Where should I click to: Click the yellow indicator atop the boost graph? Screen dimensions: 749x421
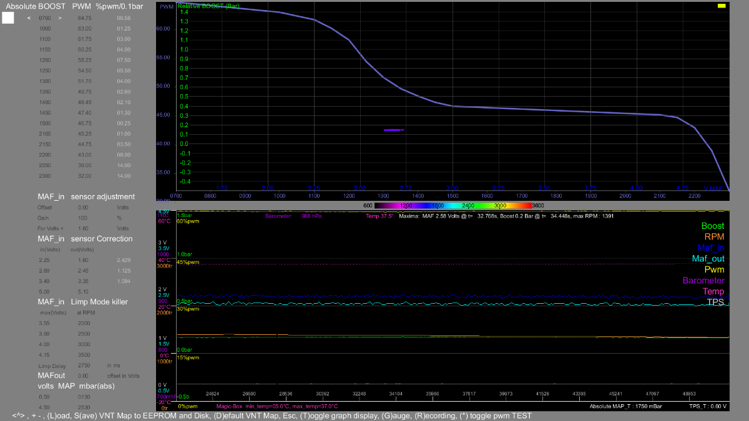click(x=722, y=6)
